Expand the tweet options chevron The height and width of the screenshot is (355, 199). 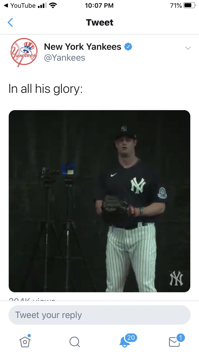pyautogui.click(x=188, y=48)
